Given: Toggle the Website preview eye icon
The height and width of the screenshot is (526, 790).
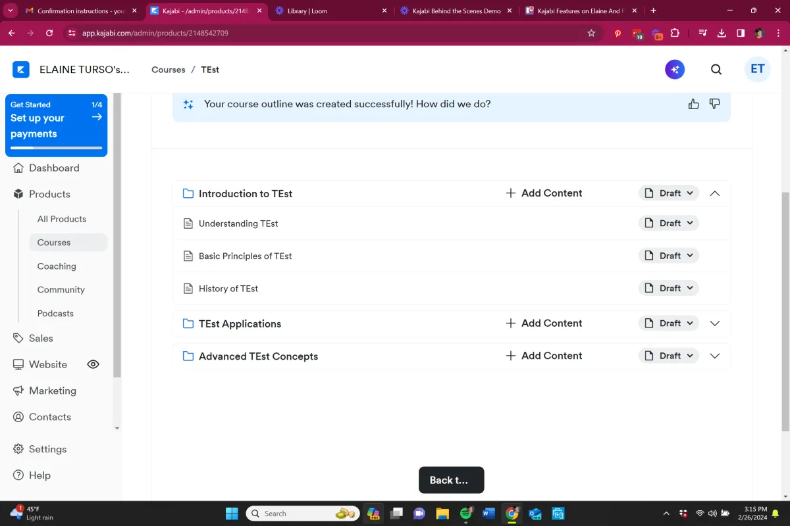Looking at the screenshot, I should 93,364.
